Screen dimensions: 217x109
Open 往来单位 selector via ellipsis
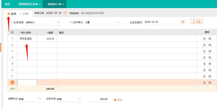click(x=118, y=22)
